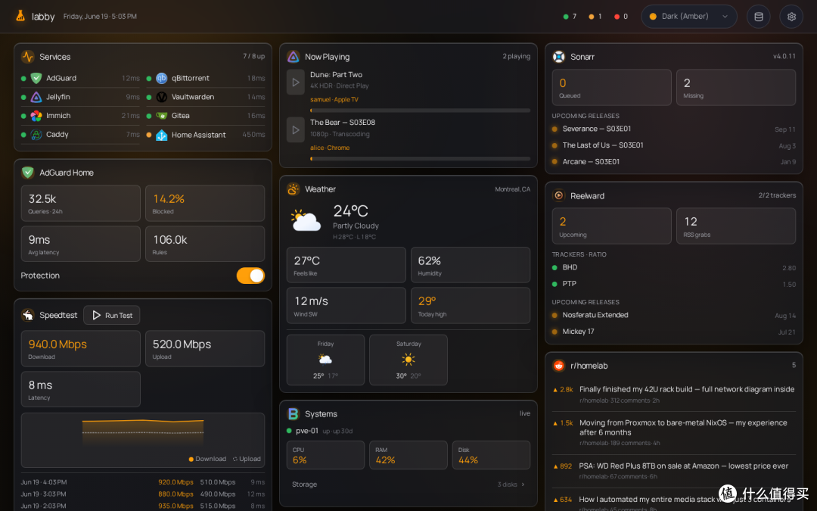Click the Sonarr Missing count tile
Viewport: 817px width, 511px height.
coord(736,88)
